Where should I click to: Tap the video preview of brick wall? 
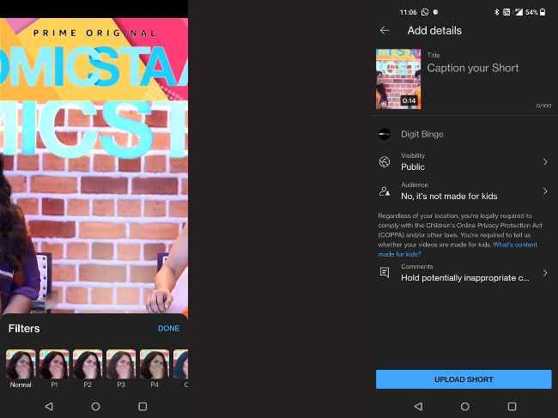click(94, 166)
